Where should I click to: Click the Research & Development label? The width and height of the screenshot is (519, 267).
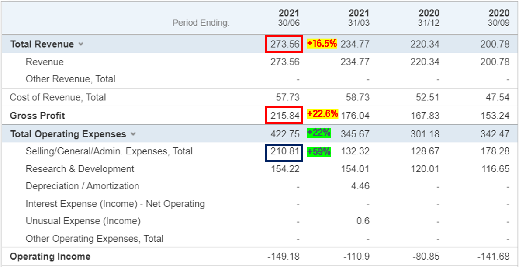click(x=80, y=169)
